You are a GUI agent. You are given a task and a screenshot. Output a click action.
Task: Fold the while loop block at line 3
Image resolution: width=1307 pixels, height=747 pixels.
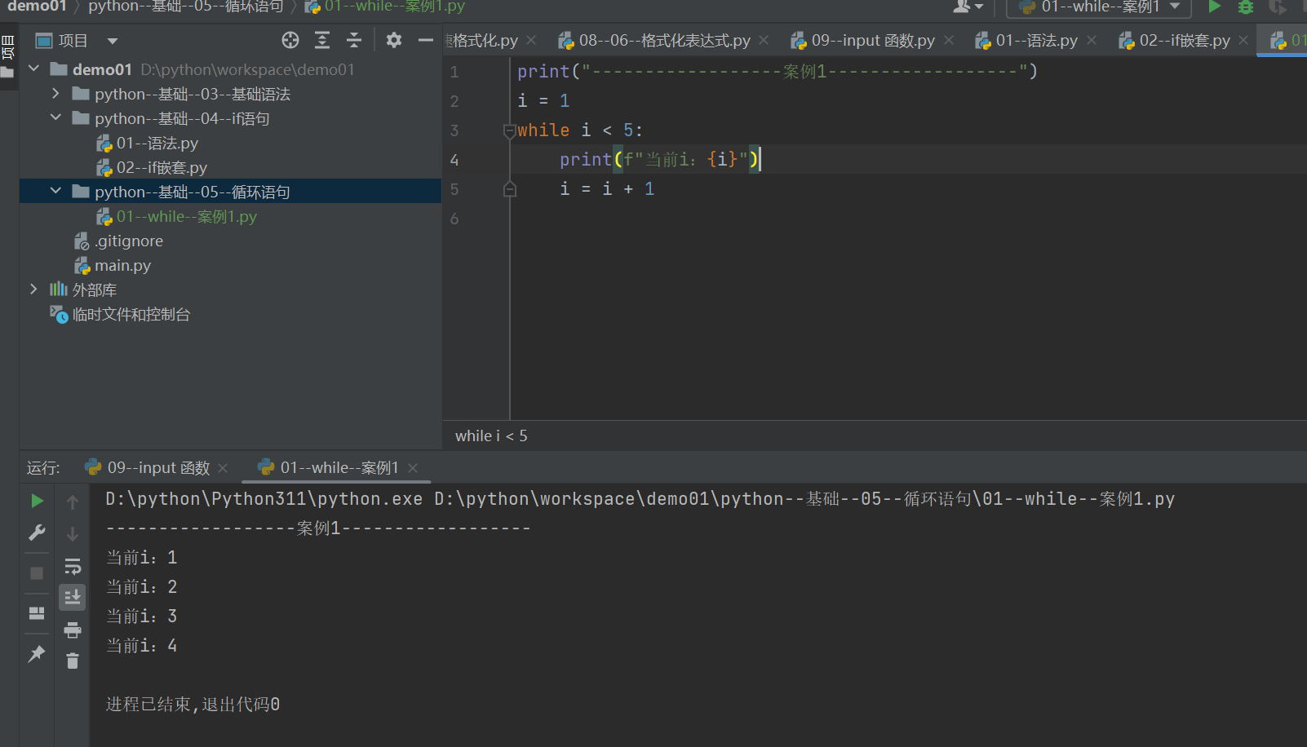[510, 130]
